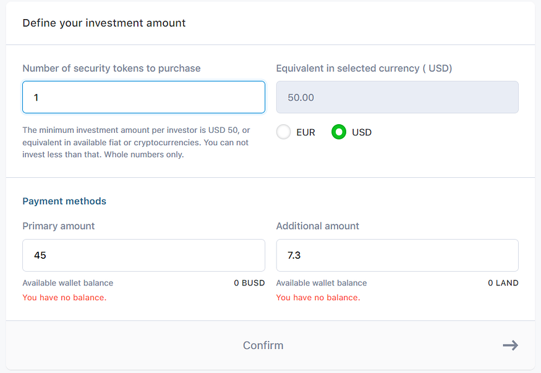Screen dimensions: 541x373
Task: Click the 0 LAND balance value
Action: click(x=503, y=283)
